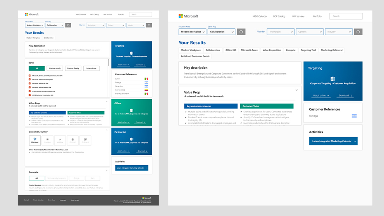Click the Search field on the left page
This screenshot has width=384, height=216.
[141, 14]
